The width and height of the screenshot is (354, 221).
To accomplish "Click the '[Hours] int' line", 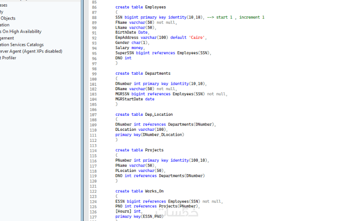I will click(129, 211).
